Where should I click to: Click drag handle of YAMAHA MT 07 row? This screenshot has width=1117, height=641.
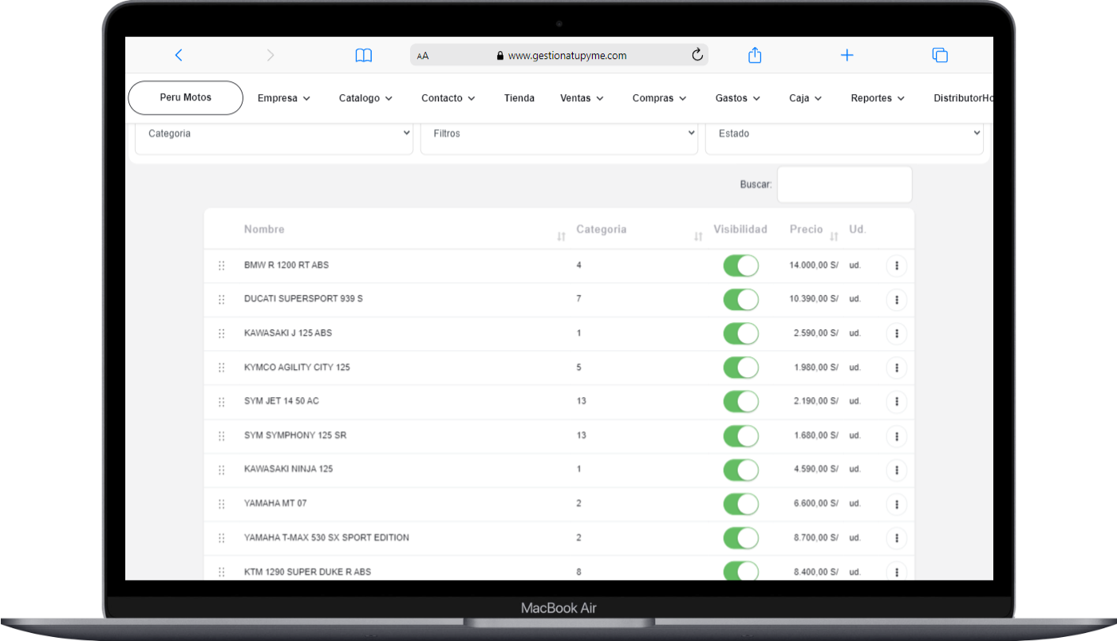222,504
